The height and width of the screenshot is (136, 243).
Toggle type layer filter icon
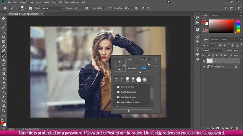229,45
